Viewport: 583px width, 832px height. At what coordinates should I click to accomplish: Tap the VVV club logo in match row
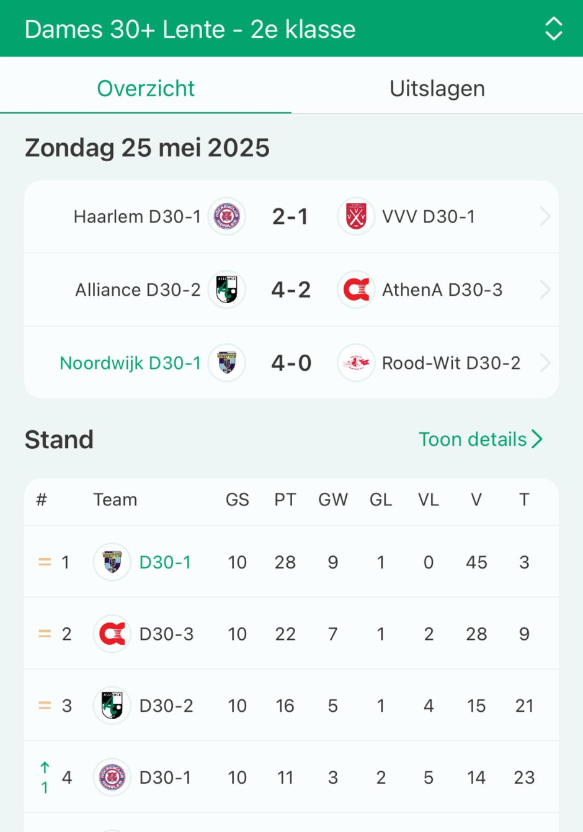(x=356, y=216)
